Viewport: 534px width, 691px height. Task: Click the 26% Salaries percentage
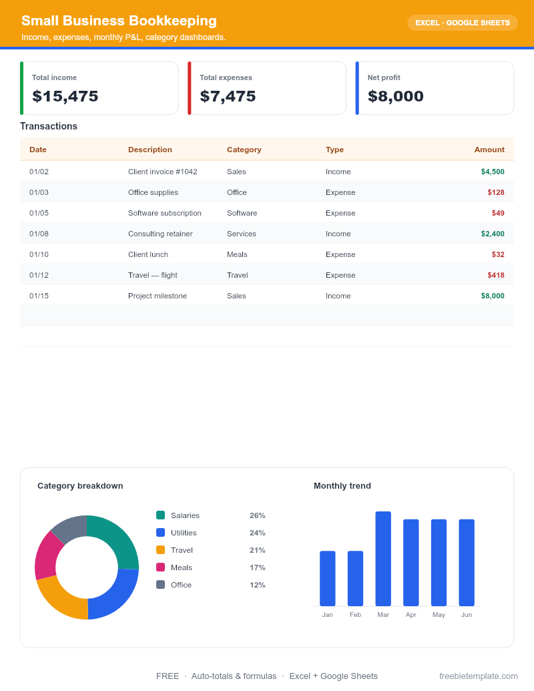257,515
